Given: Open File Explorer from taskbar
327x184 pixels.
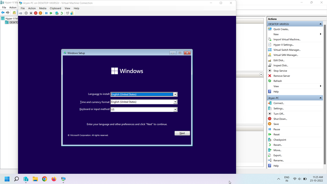Looking at the screenshot, I should coord(35,179).
